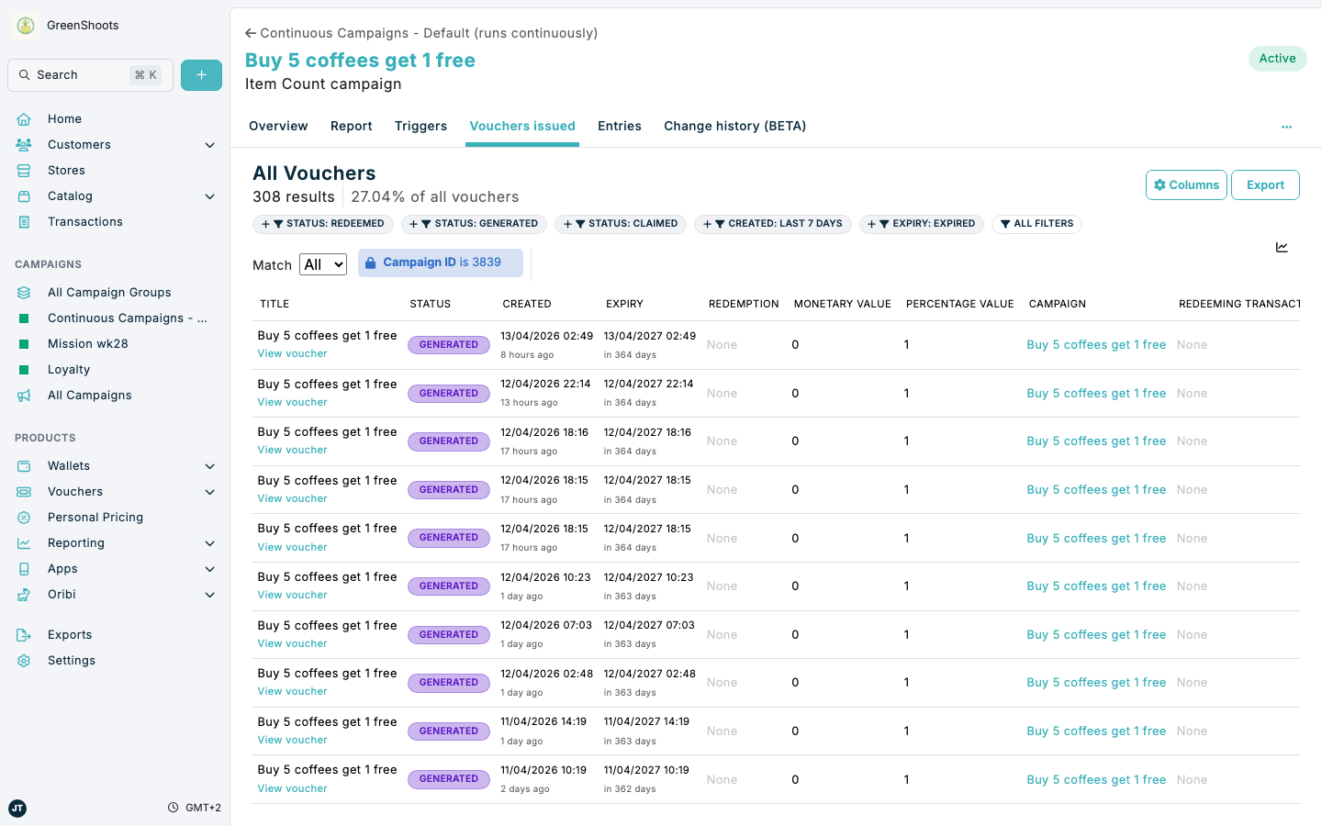Select Personal Pricing in the sidebar
Screen dimensions: 1322x826
(x=95, y=517)
